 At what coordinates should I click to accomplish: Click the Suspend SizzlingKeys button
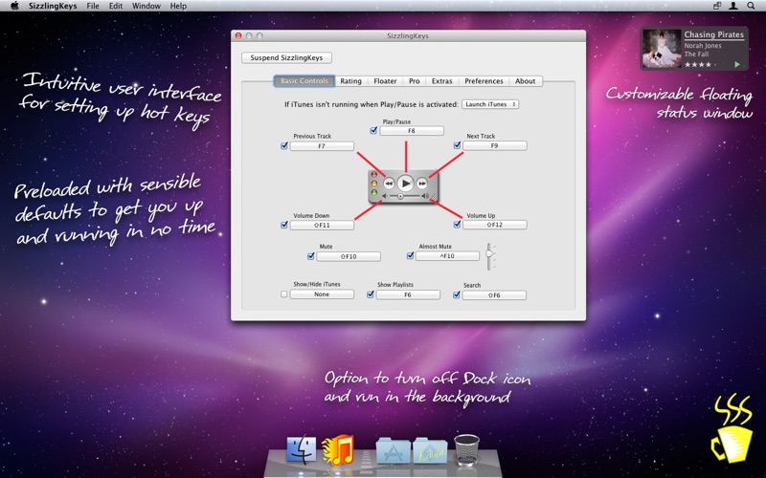[286, 57]
